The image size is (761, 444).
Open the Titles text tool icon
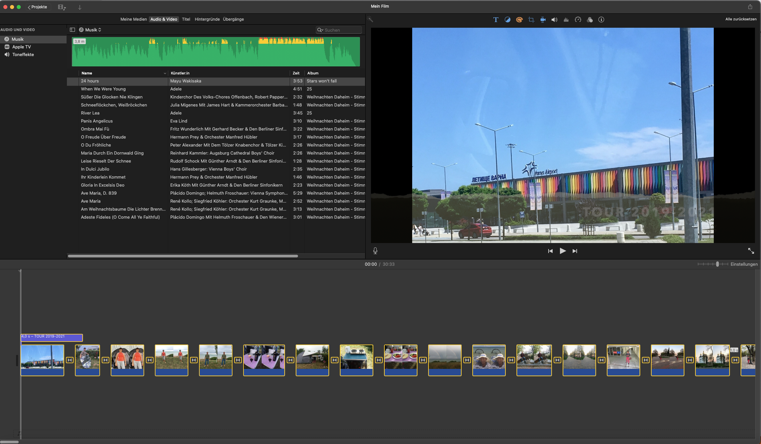click(496, 20)
